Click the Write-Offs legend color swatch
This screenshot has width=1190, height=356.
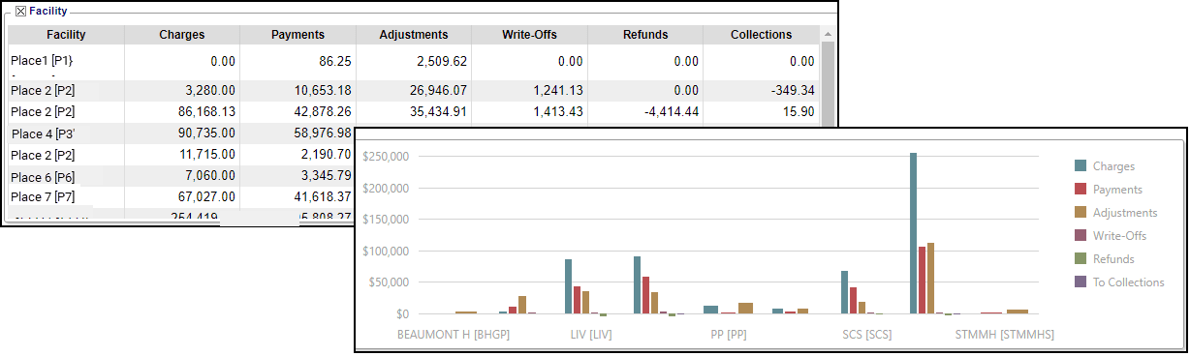coord(1080,236)
